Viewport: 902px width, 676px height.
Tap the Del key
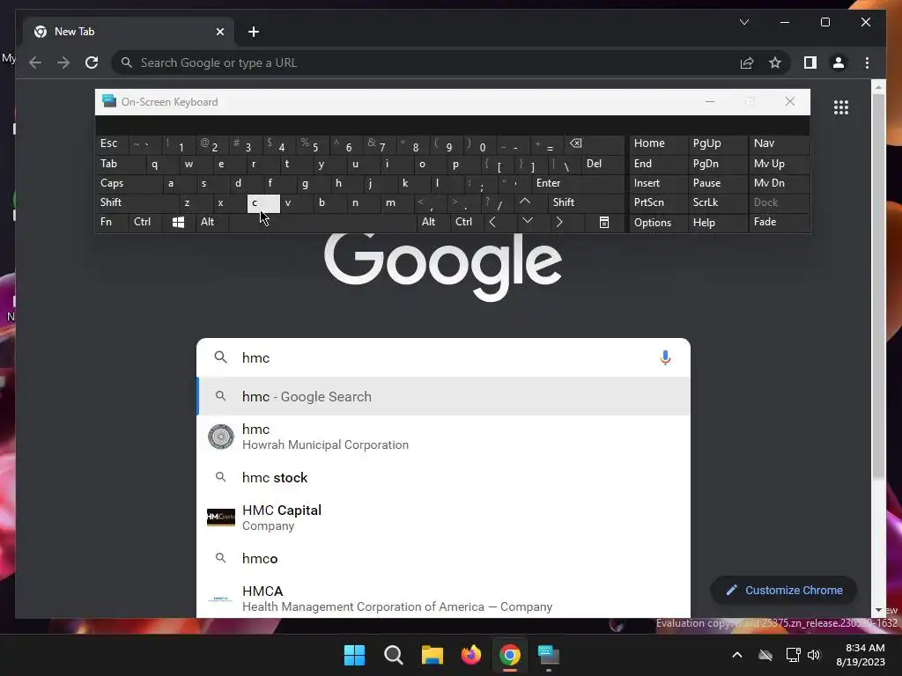tap(603, 164)
